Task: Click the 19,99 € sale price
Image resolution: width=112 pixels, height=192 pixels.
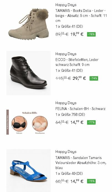Action: click(77, 34)
